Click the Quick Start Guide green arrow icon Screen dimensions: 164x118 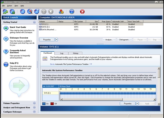tap(6, 28)
